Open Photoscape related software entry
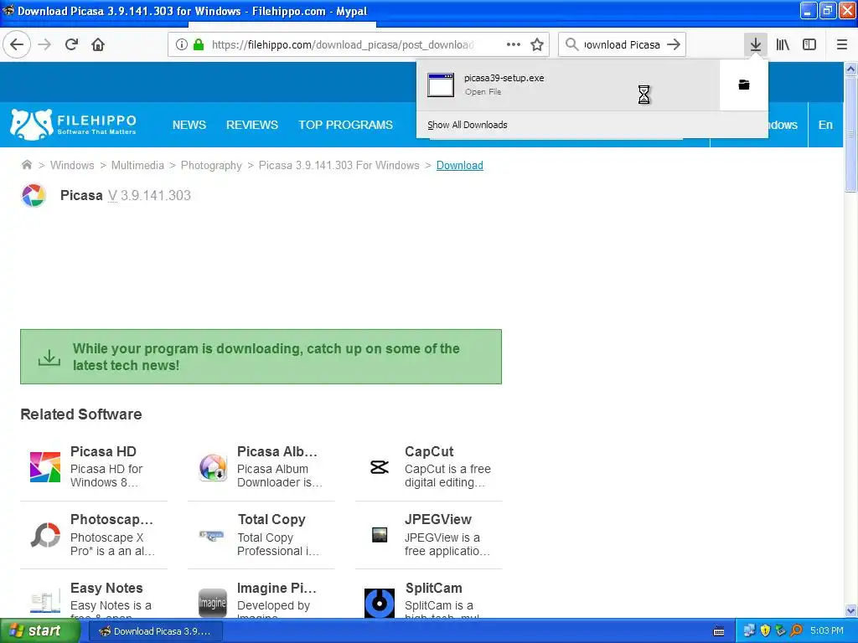This screenshot has width=858, height=643. point(111,519)
